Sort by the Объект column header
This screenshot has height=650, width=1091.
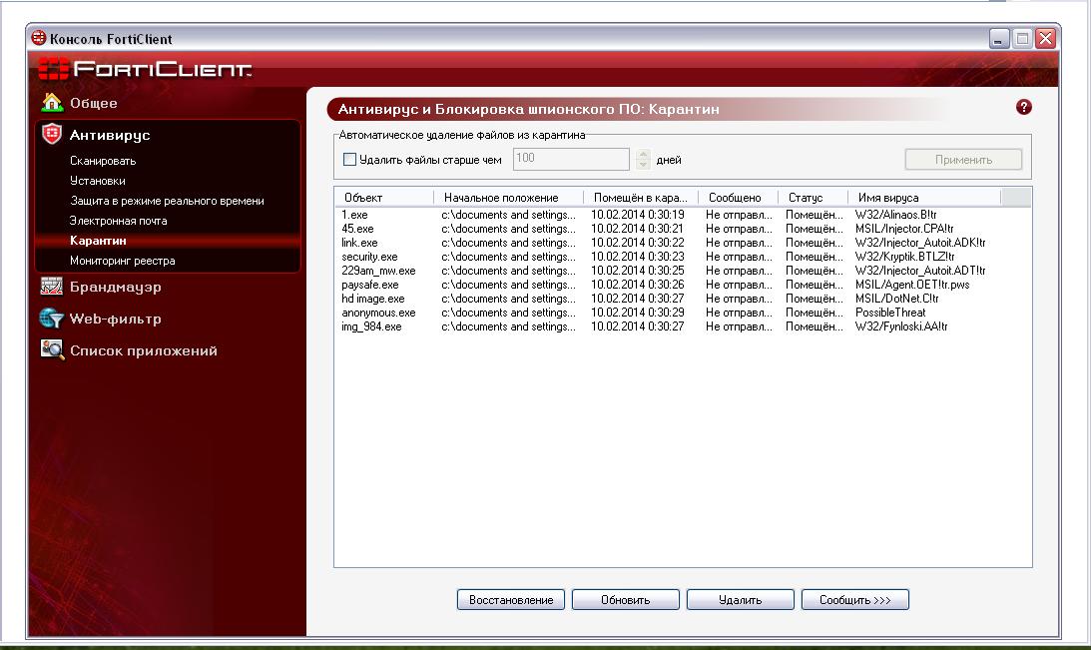point(384,198)
